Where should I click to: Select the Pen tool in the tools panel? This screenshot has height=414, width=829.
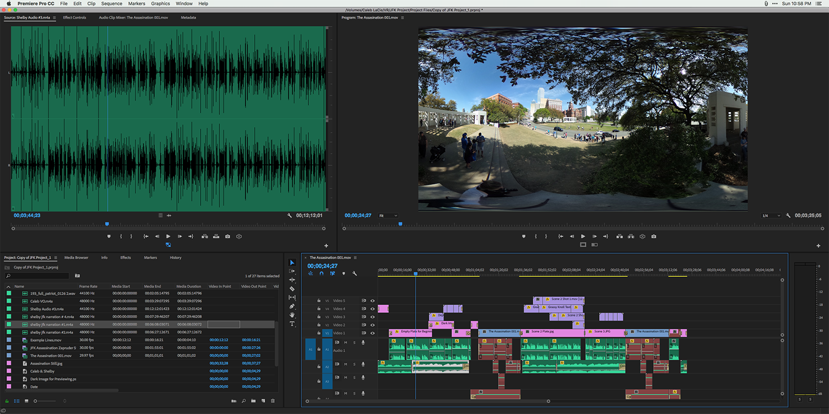pos(292,306)
